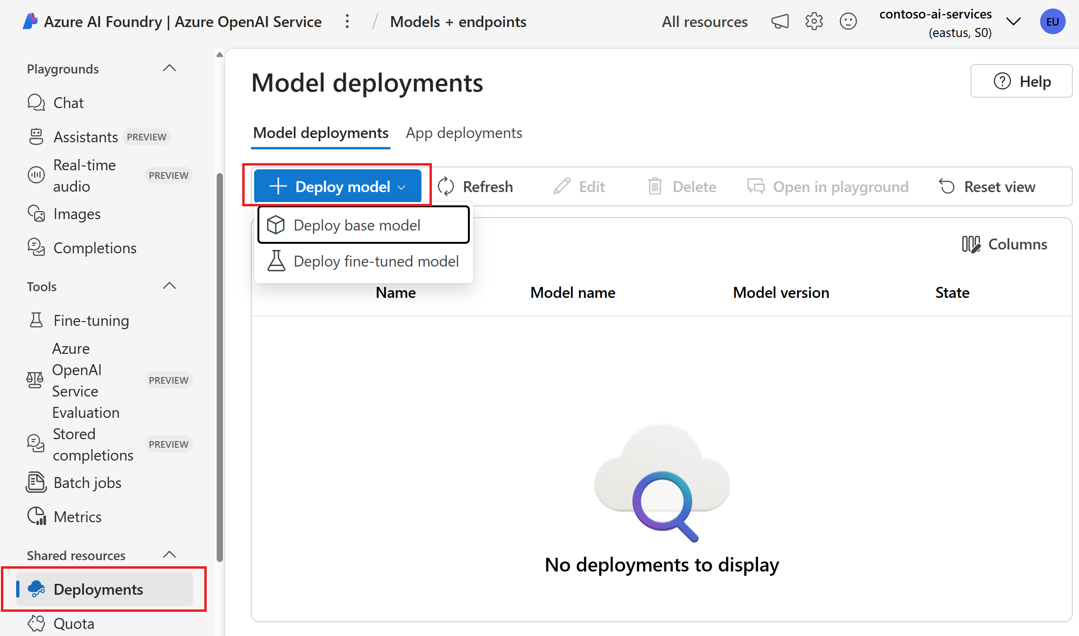Screen dimensions: 1079x636
Task: Click the feedback smiley face icon
Action: tap(848, 22)
